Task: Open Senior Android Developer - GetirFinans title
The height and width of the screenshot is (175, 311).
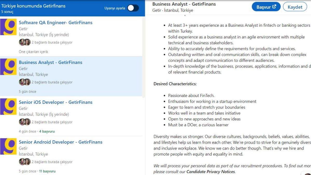Action: click(60, 142)
